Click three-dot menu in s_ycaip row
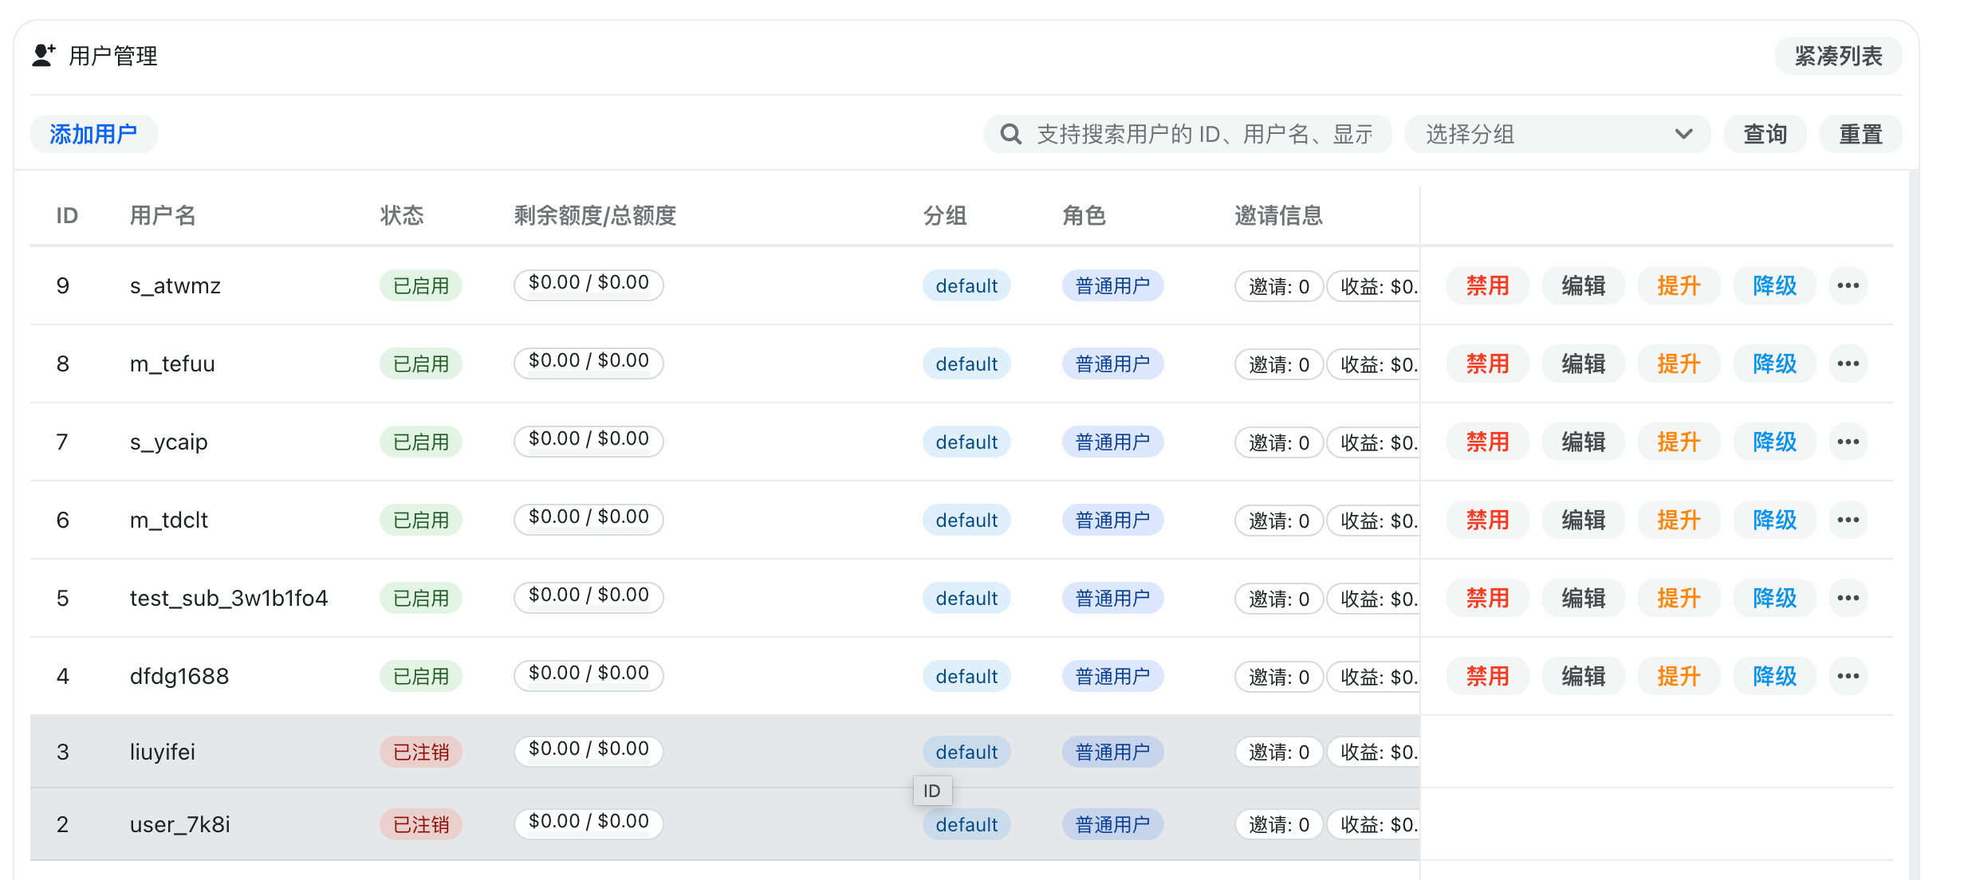1968x880 pixels. point(1848,442)
